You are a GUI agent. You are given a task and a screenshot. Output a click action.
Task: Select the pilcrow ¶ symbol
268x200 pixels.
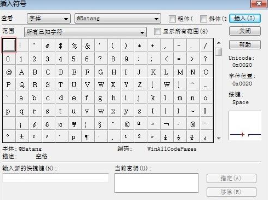(x=88, y=136)
